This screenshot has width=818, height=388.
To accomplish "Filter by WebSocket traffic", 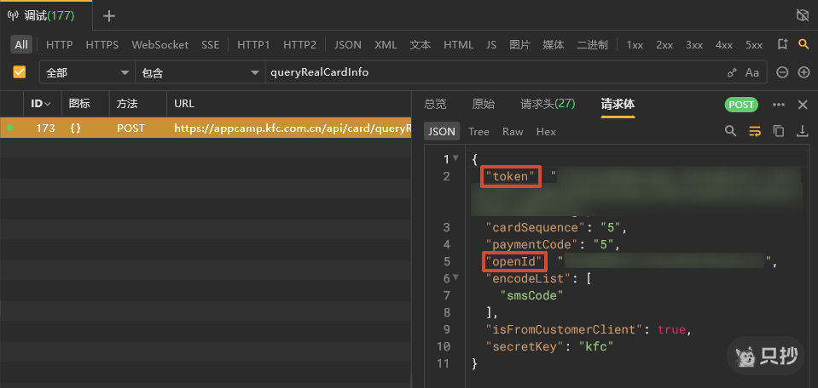I will (x=160, y=45).
